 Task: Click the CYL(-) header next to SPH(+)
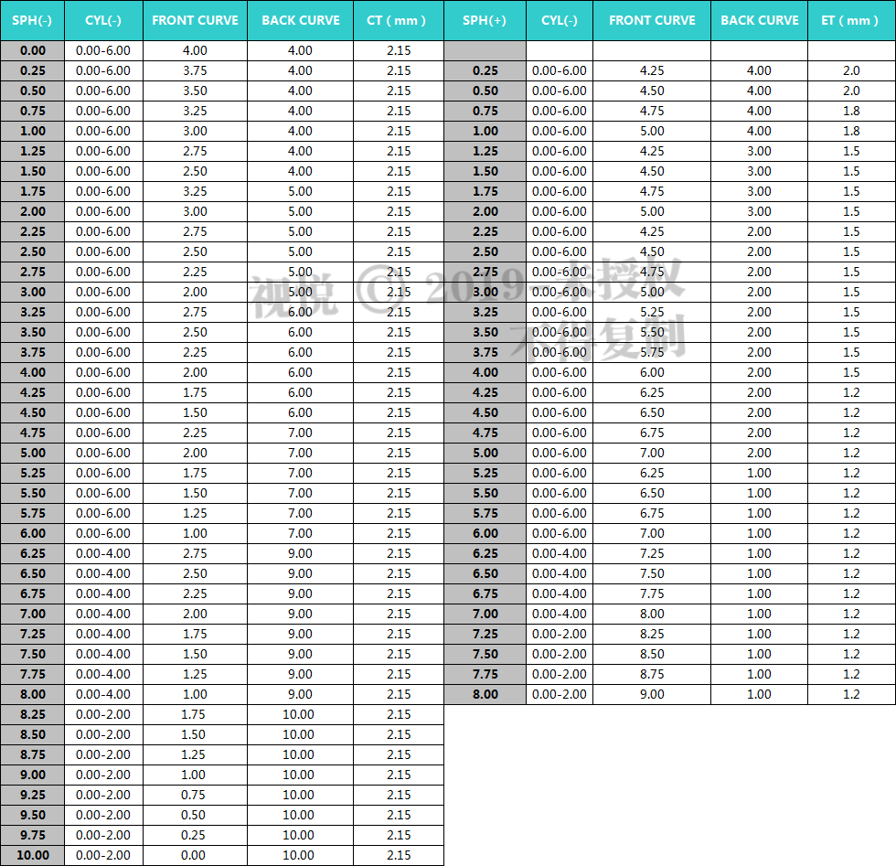point(560,21)
